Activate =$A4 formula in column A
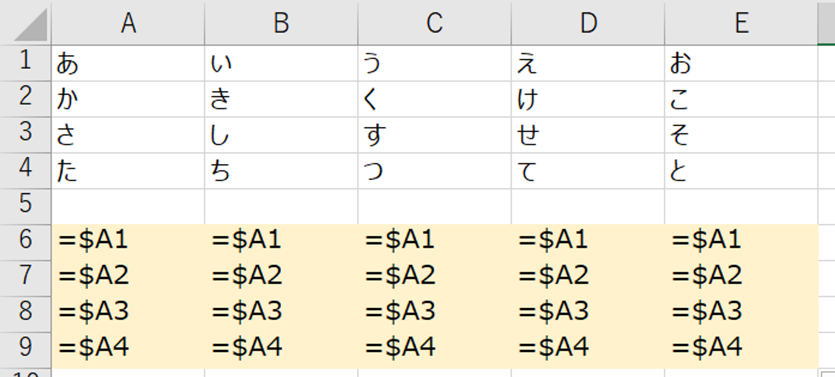 (128, 351)
